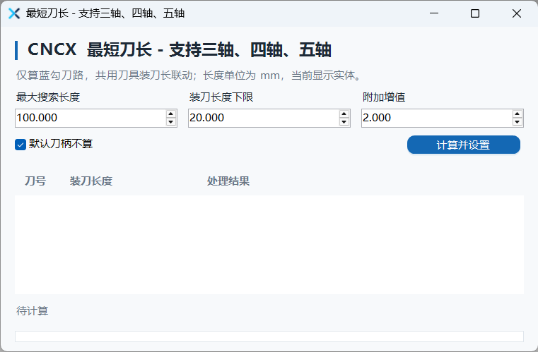The image size is (538, 352).
Task: Decrease 最大搜索长度 with down arrow
Action: [171, 122]
